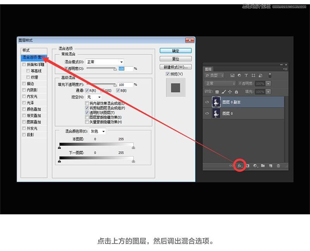Click the 复位 button
310x251 pixels.
176,59
